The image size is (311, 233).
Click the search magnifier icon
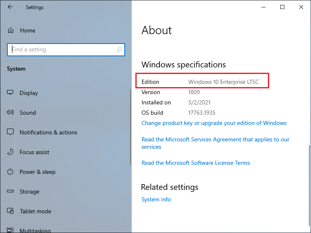point(119,50)
